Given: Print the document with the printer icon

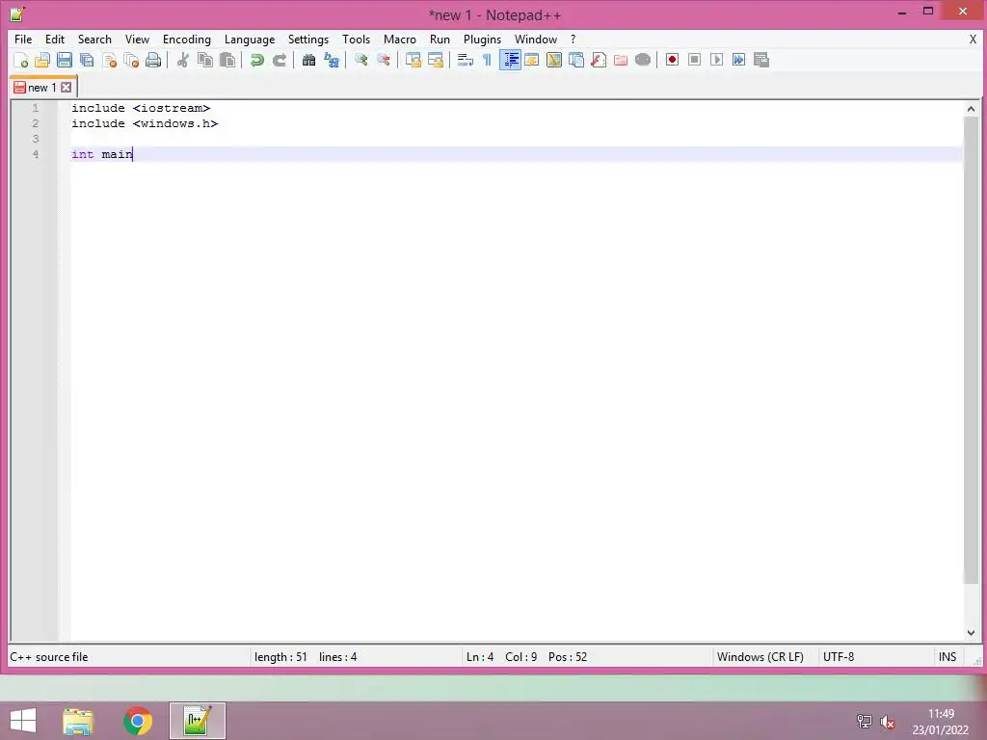Looking at the screenshot, I should 153,60.
